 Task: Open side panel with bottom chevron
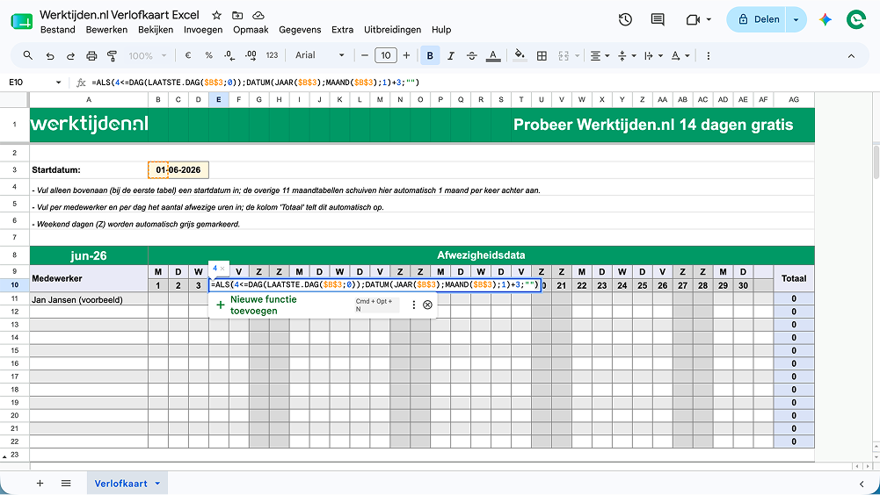pos(862,484)
